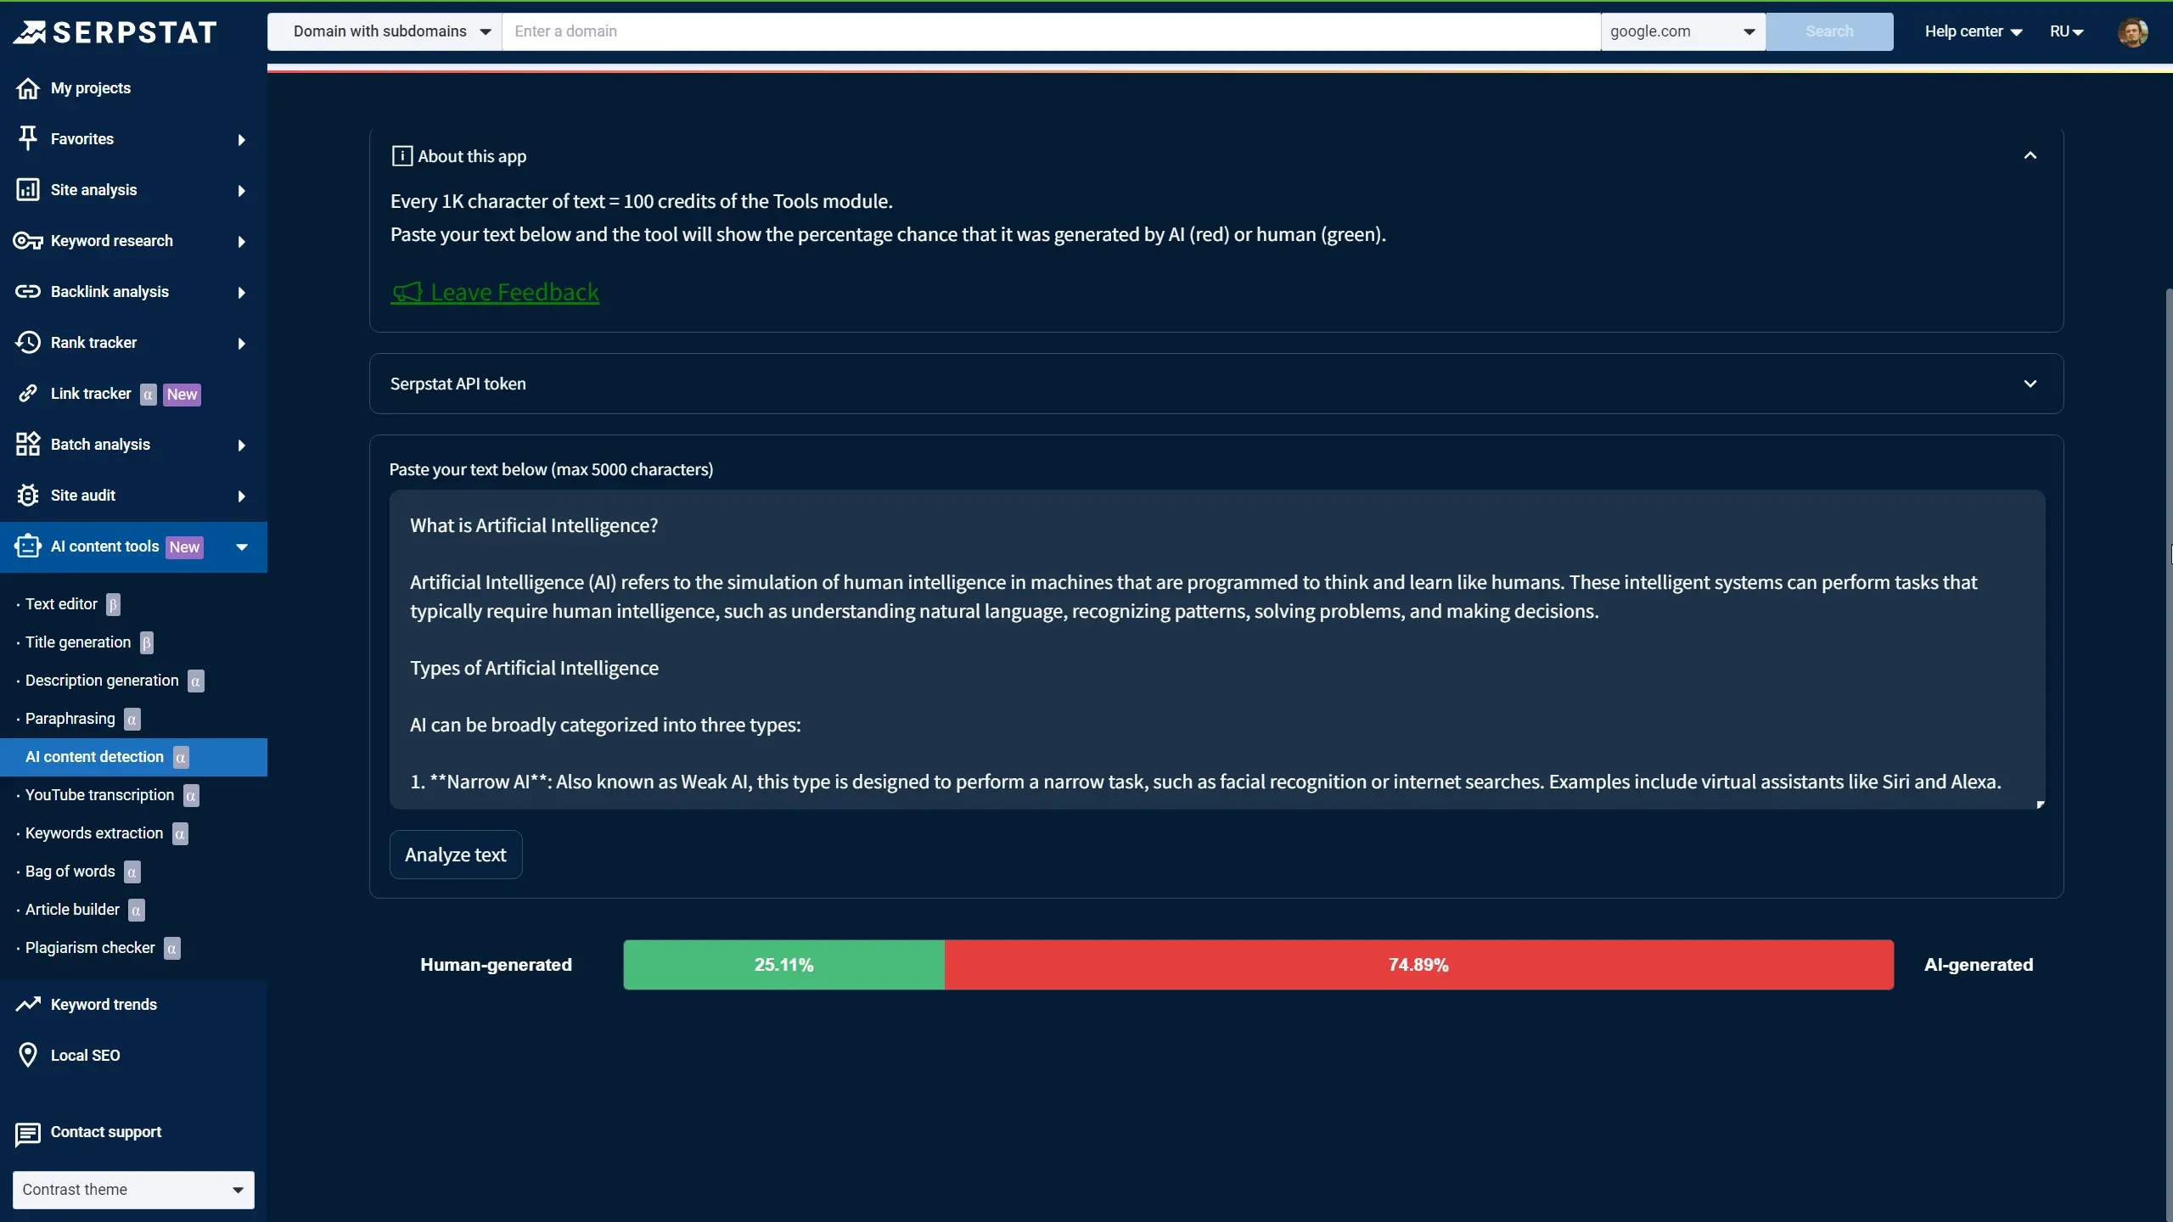The image size is (2173, 1222).
Task: Click the Site audit bug icon
Action: point(28,495)
